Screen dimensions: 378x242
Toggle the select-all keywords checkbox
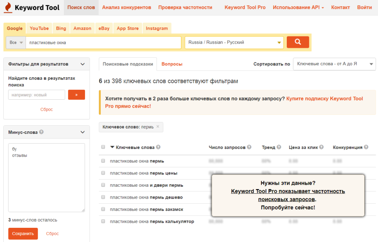pos(103,147)
